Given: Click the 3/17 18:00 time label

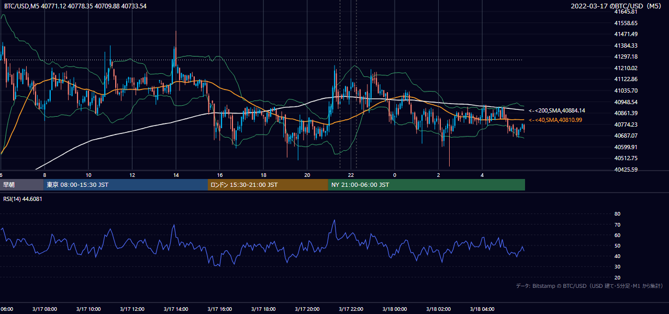Looking at the screenshot, I should tap(263, 309).
